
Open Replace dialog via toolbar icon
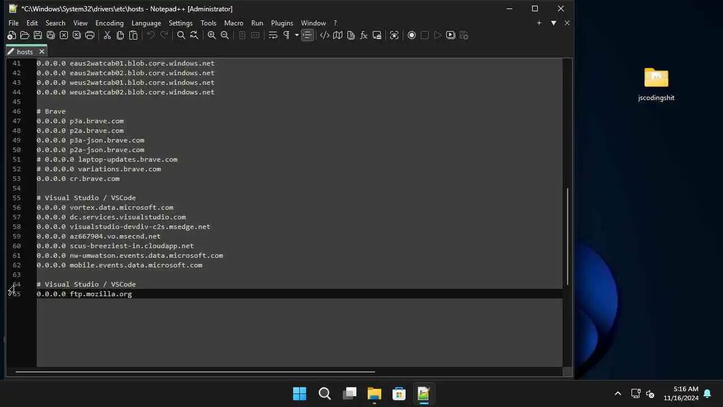194,35
